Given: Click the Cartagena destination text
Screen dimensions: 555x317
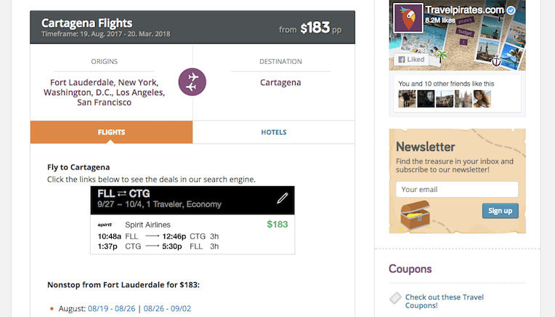Looking at the screenshot, I should 280,83.
